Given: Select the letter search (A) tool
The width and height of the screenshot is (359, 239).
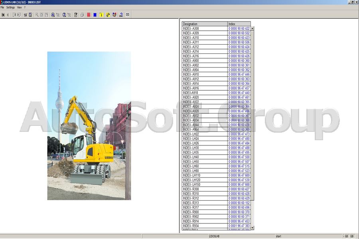Looking at the screenshot, I should point(53,15).
